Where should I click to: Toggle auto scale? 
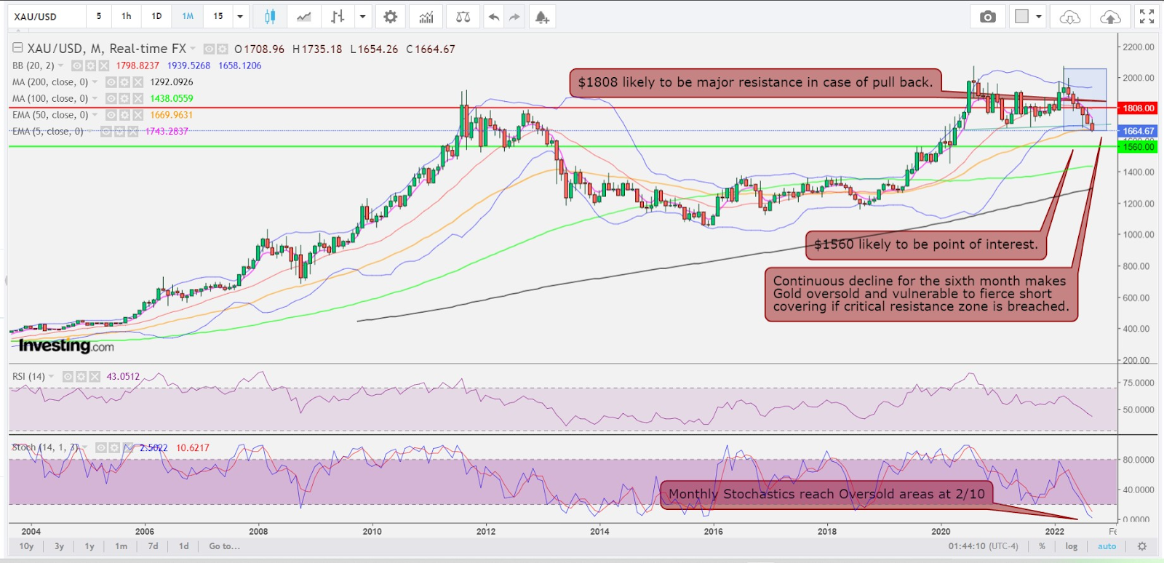[x=1107, y=546]
